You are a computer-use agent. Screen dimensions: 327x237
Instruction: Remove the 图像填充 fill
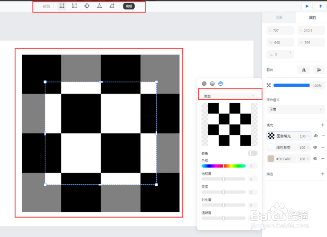pyautogui.click(x=323, y=136)
